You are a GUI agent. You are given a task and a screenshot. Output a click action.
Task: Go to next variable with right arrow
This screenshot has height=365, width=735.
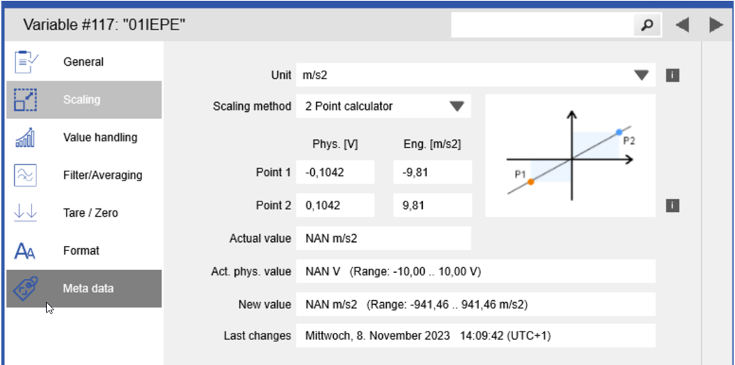click(x=715, y=25)
